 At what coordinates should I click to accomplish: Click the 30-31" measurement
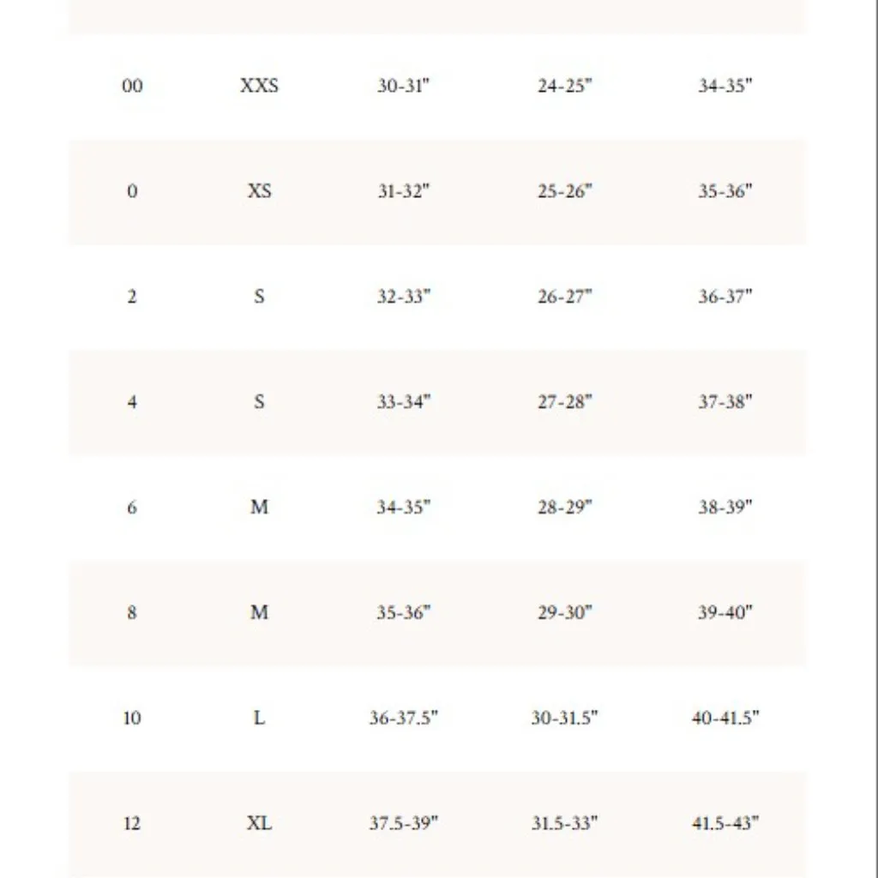(x=403, y=86)
